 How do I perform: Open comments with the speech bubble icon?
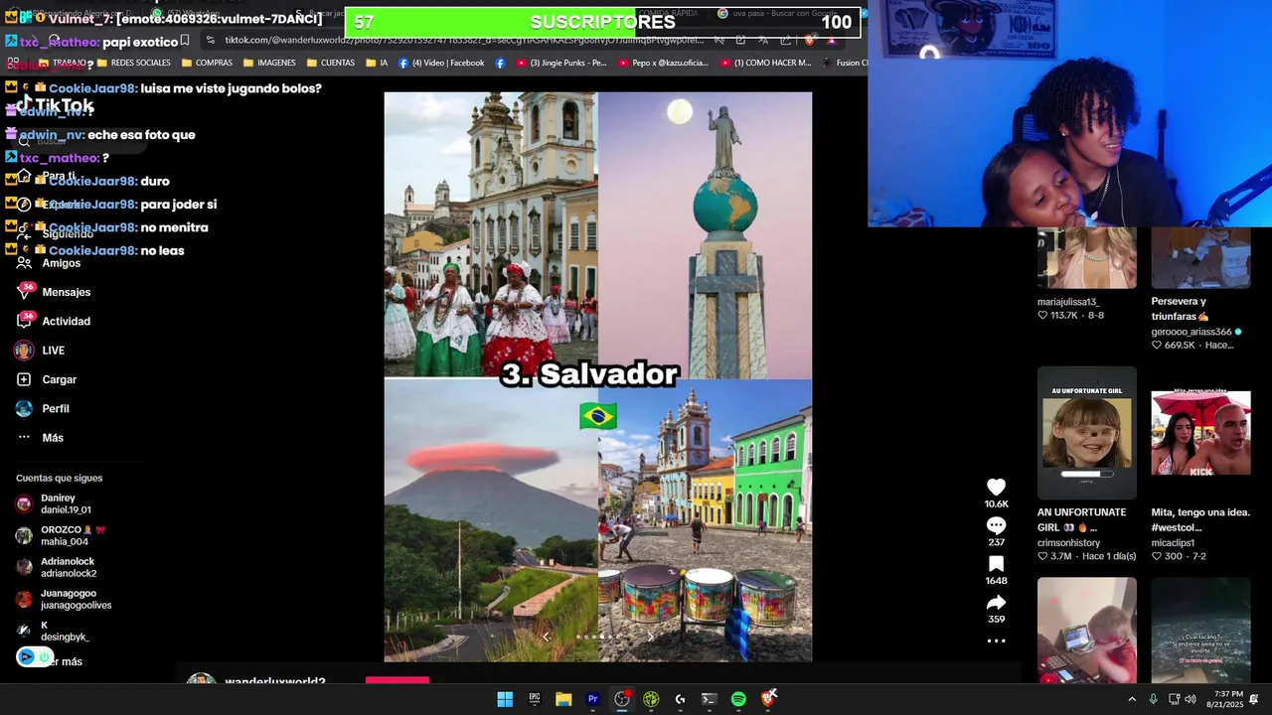point(996,525)
